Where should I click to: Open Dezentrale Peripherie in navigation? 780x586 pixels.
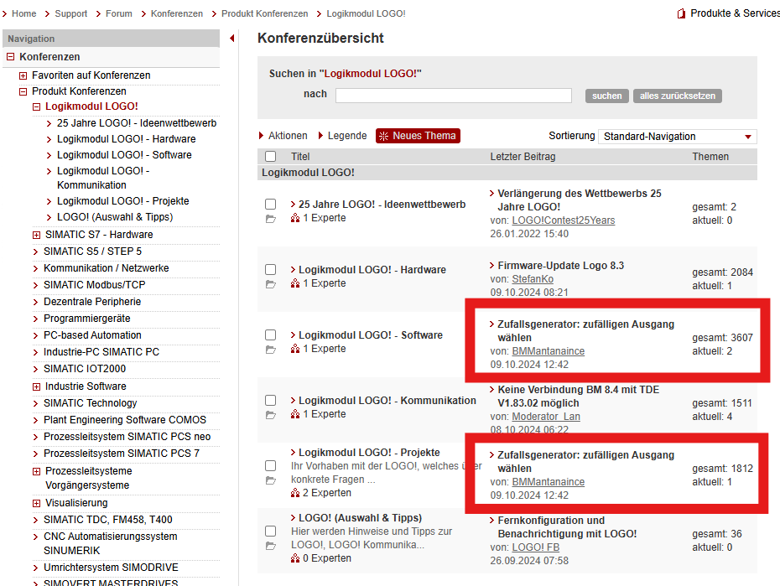point(92,302)
